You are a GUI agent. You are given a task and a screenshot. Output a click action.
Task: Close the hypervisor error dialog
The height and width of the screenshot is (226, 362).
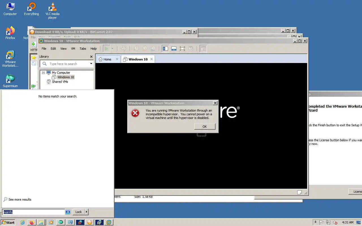tap(215, 103)
